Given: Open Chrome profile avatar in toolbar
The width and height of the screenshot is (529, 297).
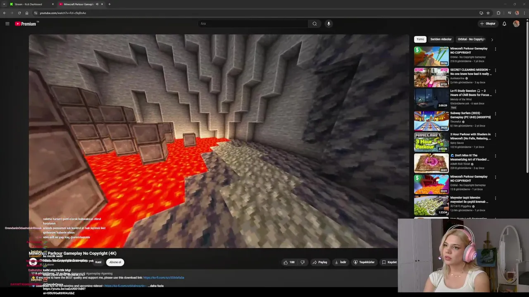Looking at the screenshot, I should (x=517, y=13).
